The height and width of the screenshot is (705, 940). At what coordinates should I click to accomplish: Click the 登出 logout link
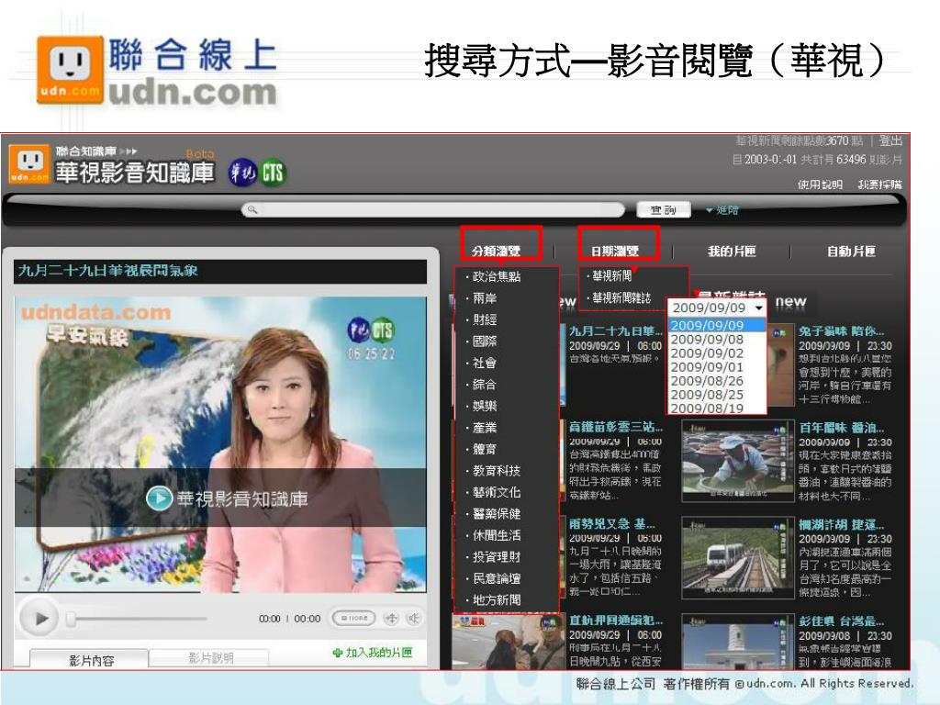click(890, 140)
